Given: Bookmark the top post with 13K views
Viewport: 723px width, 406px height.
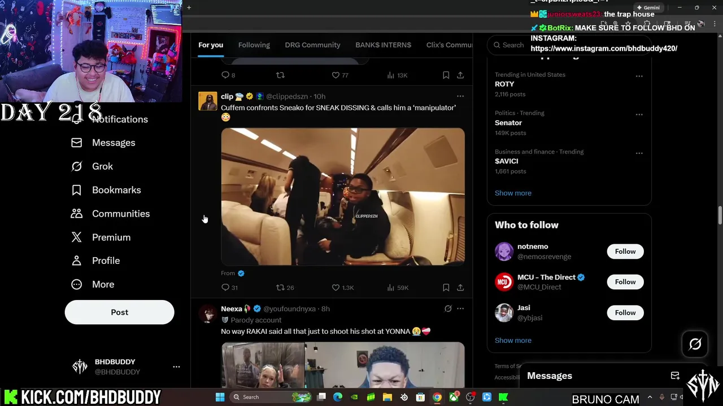Looking at the screenshot, I should (446, 75).
